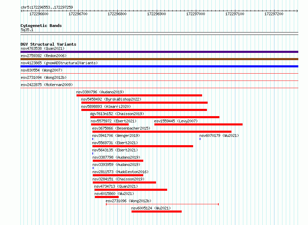Select the esv3675866 (Besenbacher2015) red bar
Viewport: 308px width, 225px height.
(162, 132)
